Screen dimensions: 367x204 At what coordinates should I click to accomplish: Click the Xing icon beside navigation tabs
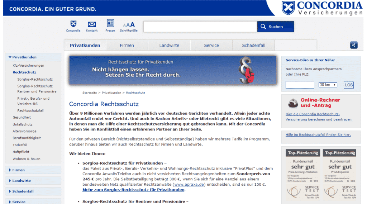point(354,45)
